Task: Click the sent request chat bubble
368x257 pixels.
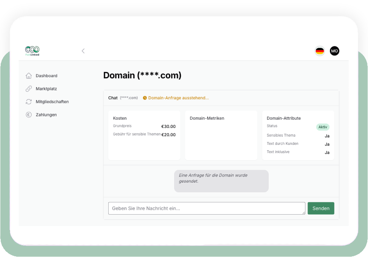Action: tap(221, 181)
